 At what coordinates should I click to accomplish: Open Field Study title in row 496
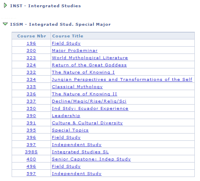66,167
